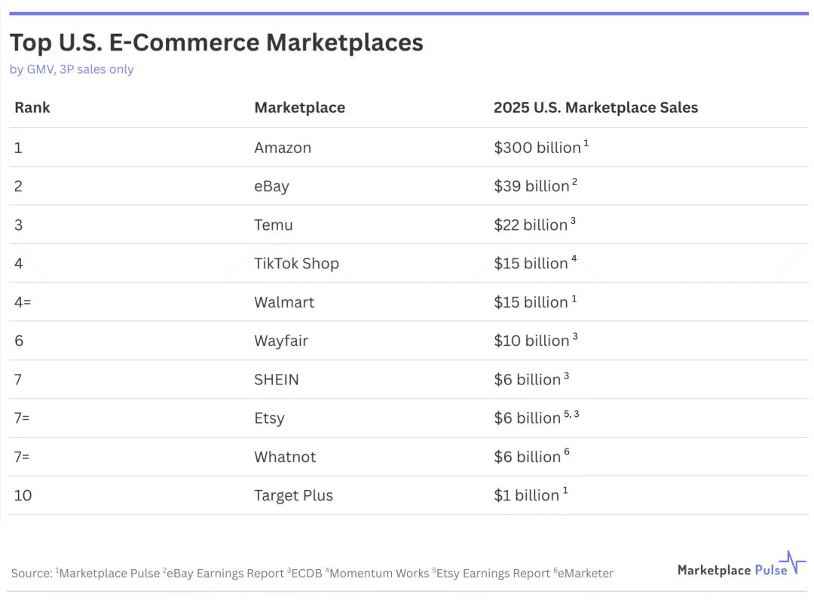Viewport: 814px width, 600px height.
Task: Click the eMarketer source footnote
Action: pyautogui.click(x=583, y=573)
